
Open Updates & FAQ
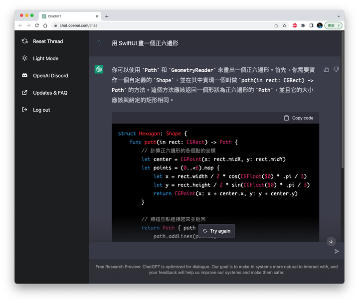click(x=45, y=93)
